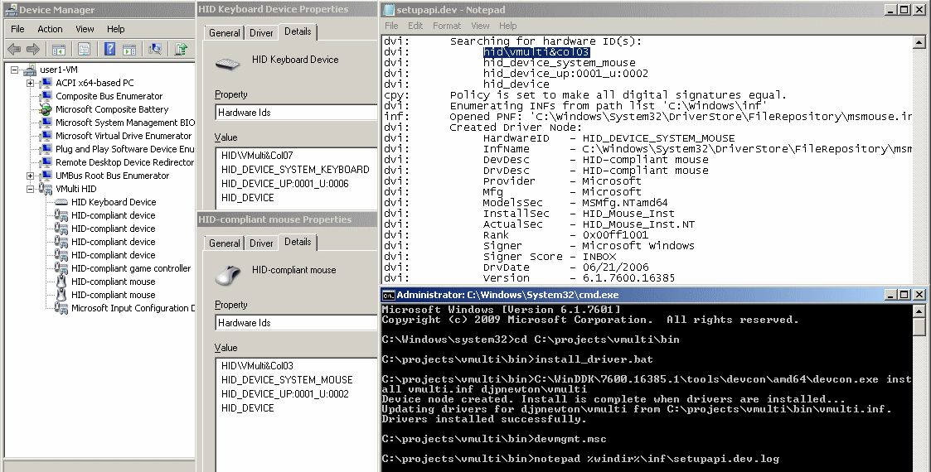Screen dimensions: 931x472
Task: Click Update Driver Software toolbar icon
Action: click(x=181, y=49)
